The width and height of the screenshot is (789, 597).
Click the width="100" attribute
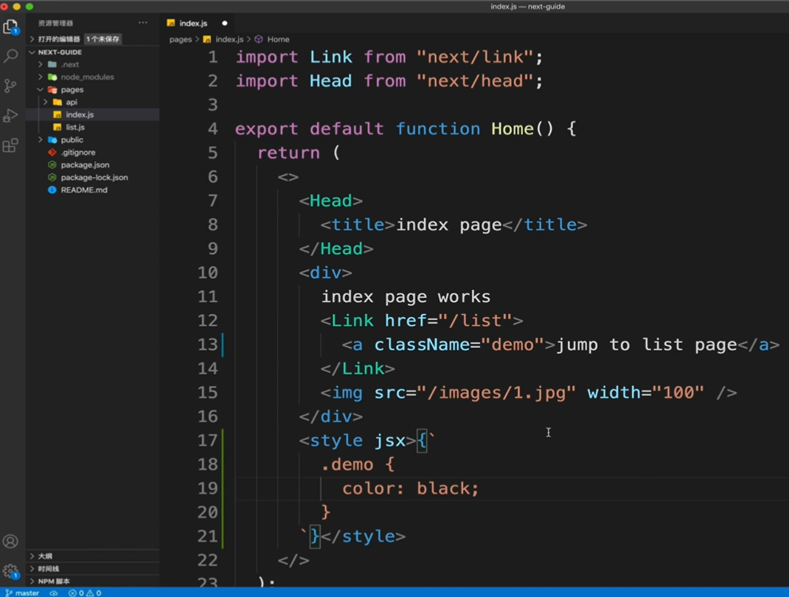click(646, 392)
